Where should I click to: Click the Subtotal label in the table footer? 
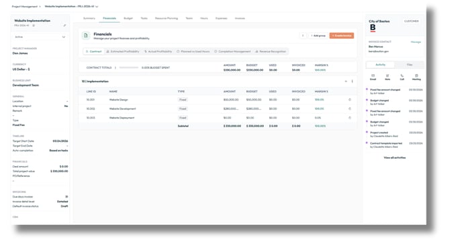(183, 126)
